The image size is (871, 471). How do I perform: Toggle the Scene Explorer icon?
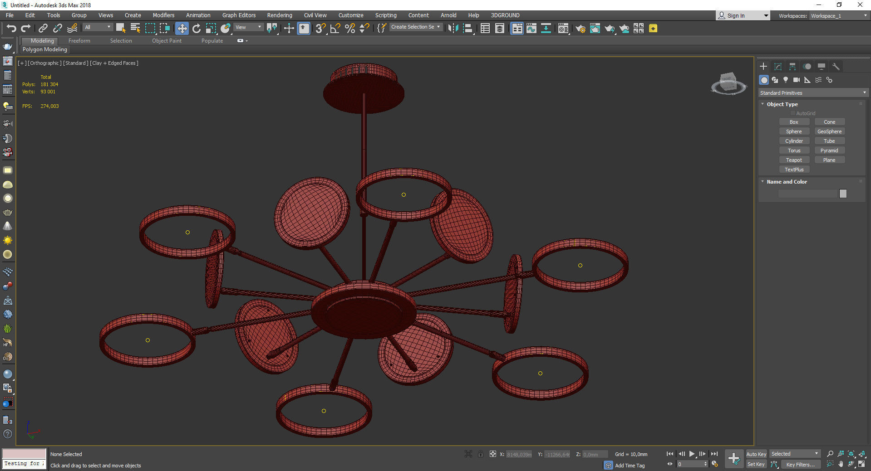485,29
